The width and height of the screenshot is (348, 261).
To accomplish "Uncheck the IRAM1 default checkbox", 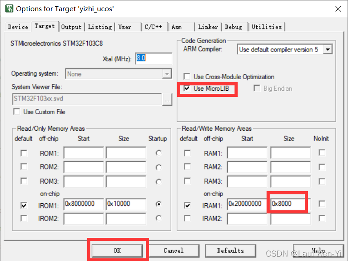I will [x=187, y=205].
